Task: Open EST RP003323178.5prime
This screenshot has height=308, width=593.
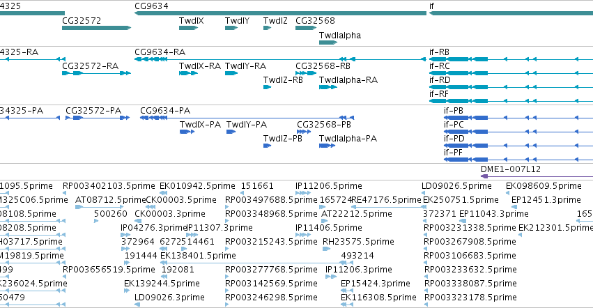Action: [470, 298]
